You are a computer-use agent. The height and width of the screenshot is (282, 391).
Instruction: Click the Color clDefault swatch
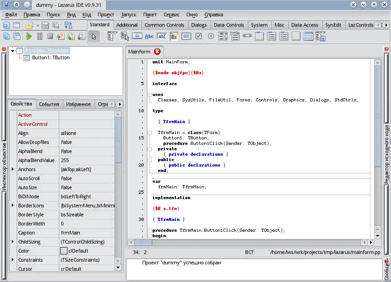[64, 251]
